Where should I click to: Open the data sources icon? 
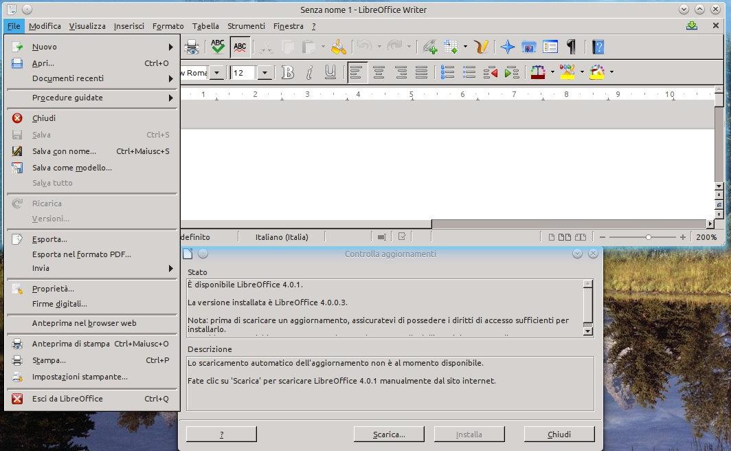tap(550, 47)
